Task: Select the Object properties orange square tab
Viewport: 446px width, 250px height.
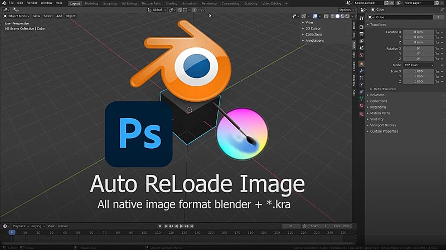Action: [x=361, y=63]
